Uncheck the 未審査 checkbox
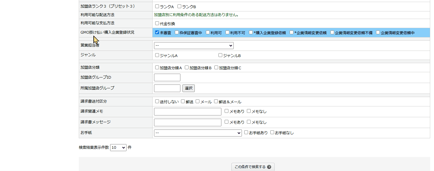The height and width of the screenshot is (171, 434). coord(157,32)
